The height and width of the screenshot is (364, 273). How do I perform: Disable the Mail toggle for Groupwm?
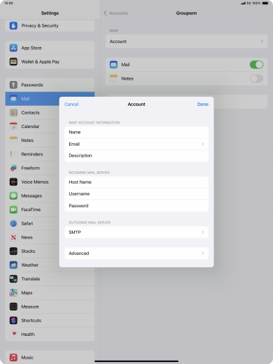coord(256,65)
